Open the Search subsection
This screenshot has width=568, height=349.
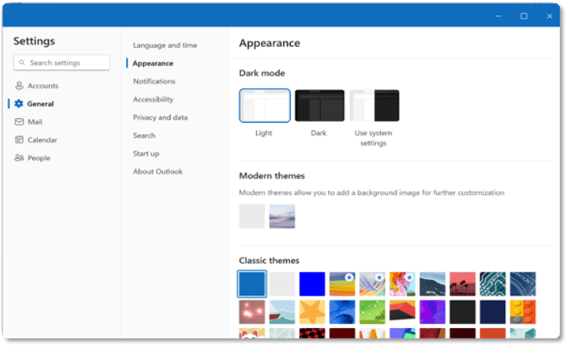click(144, 136)
